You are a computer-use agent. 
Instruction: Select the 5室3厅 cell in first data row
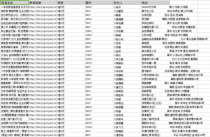71,7
